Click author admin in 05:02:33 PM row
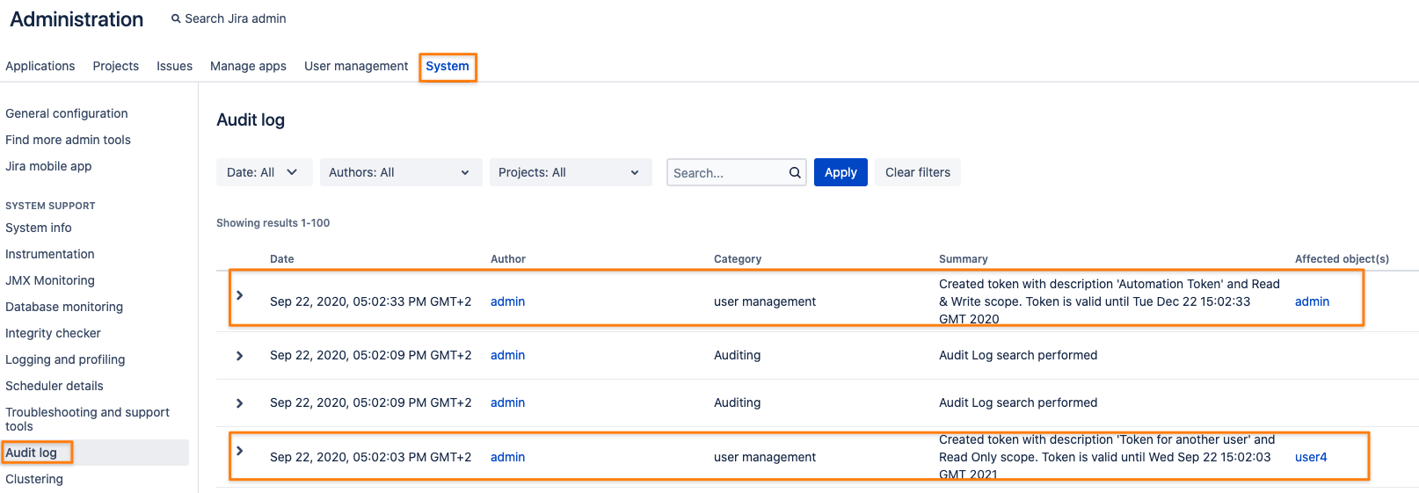The height and width of the screenshot is (493, 1419). (507, 301)
